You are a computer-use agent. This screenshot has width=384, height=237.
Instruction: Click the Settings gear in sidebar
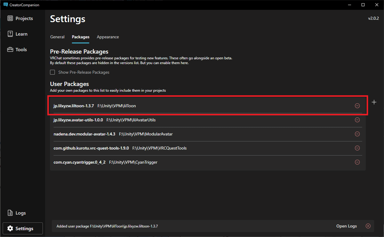pyautogui.click(x=22, y=228)
